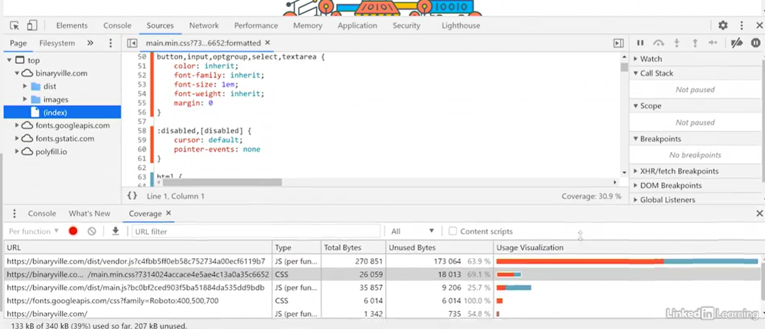Open the DevTools three-dot customize menu
Viewport: 765px width, 329px height.
click(742, 25)
